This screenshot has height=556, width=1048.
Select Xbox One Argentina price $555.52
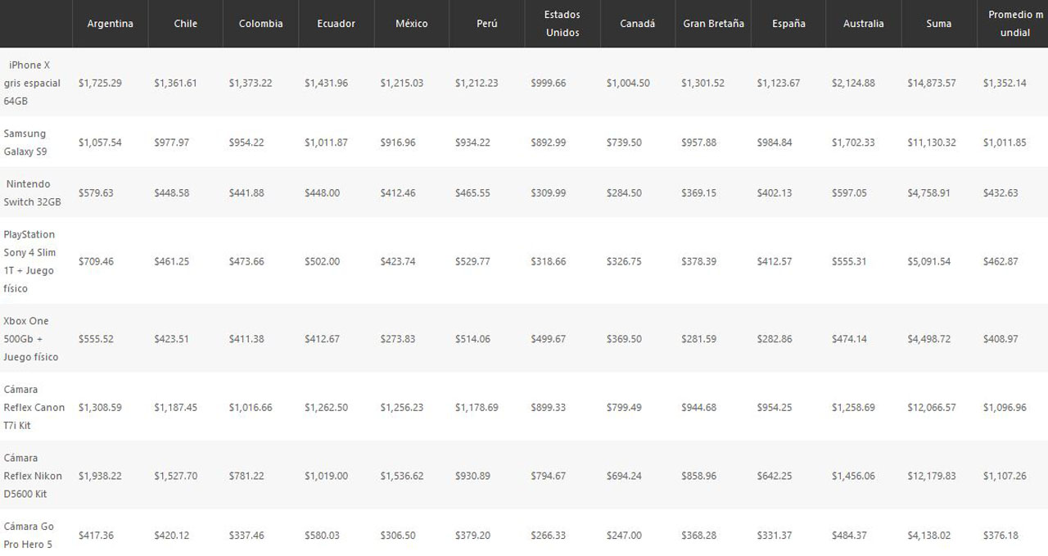click(x=96, y=339)
